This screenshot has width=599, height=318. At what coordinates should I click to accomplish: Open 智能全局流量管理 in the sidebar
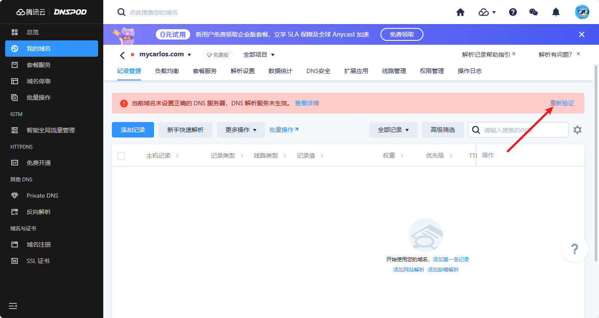[52, 130]
